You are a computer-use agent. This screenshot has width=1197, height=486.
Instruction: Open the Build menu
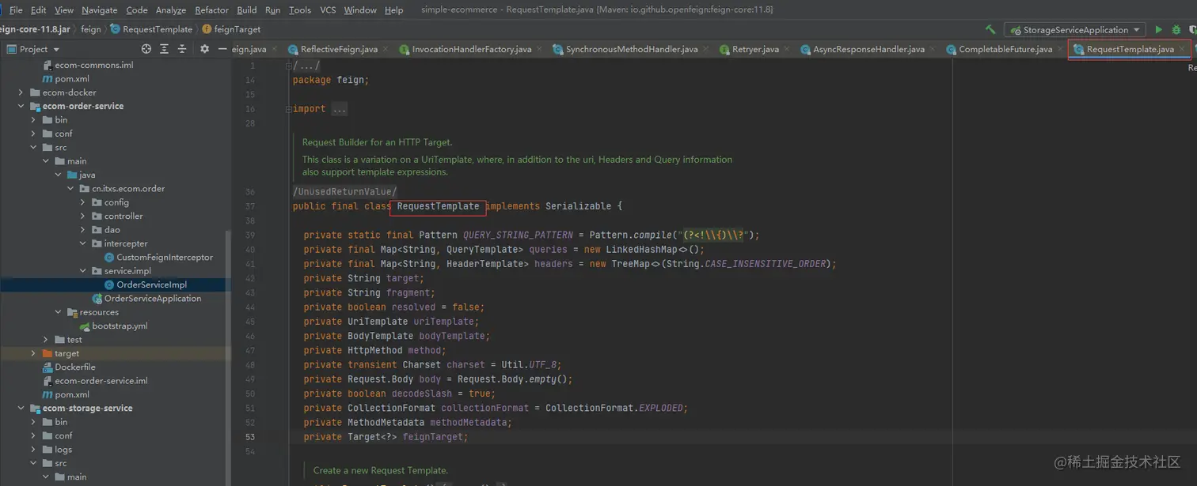[x=247, y=9]
